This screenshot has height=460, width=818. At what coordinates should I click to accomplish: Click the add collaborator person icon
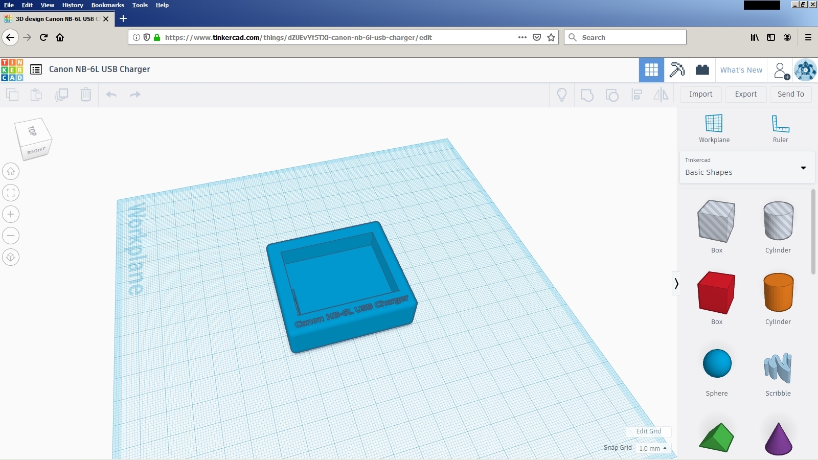(781, 71)
